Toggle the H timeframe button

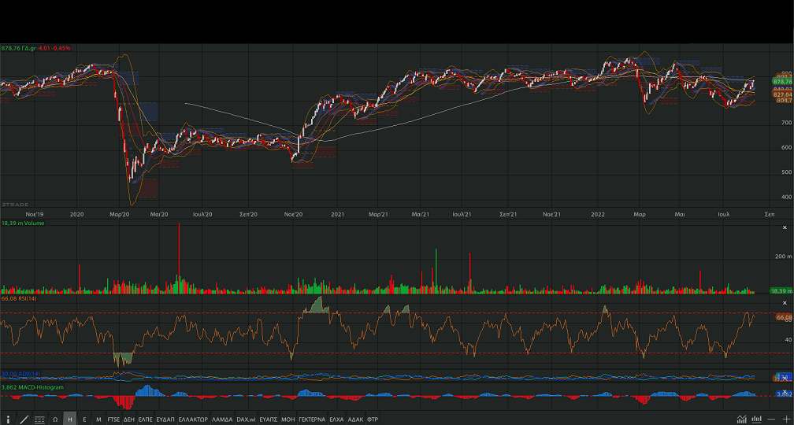69,419
